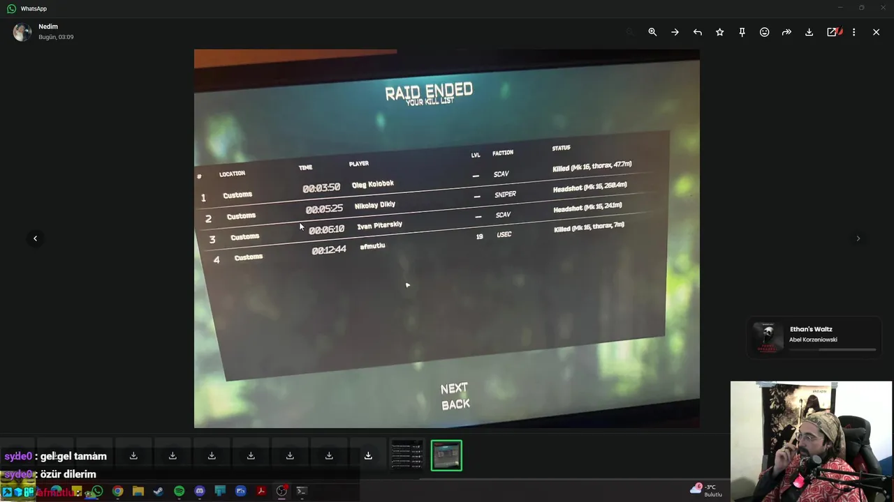The height and width of the screenshot is (502, 894).
Task: Click the WhatsApp logo in the title bar
Action: pos(11,8)
